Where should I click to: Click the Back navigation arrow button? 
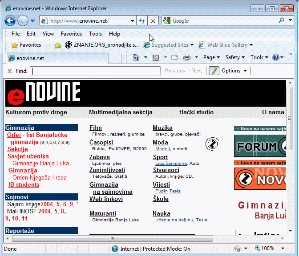pyautogui.click(x=10, y=20)
